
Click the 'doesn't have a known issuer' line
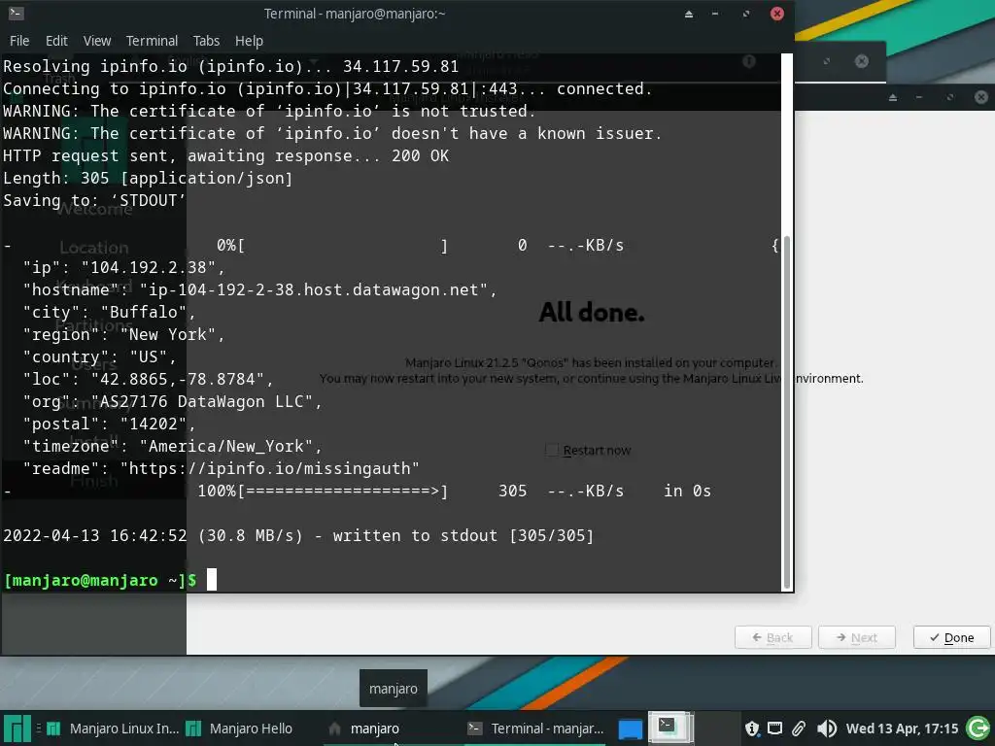coord(332,133)
